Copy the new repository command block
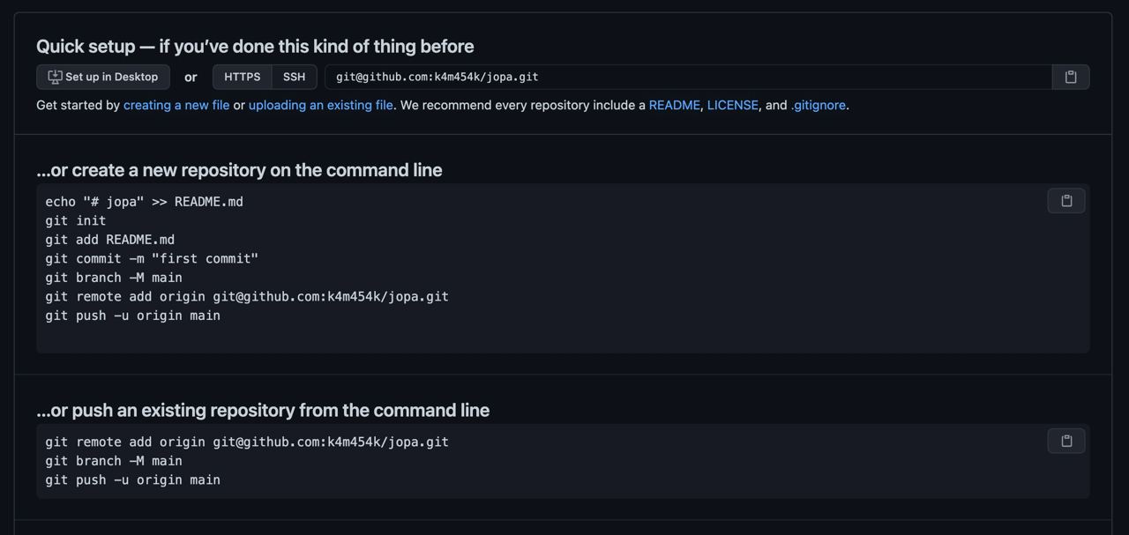Image resolution: width=1129 pixels, height=535 pixels. 1066,201
